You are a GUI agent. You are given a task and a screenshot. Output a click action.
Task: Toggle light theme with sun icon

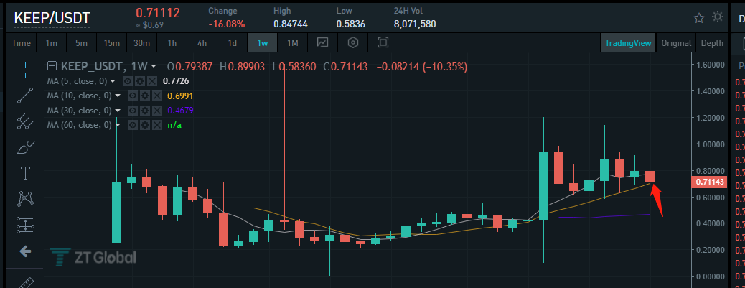point(718,17)
